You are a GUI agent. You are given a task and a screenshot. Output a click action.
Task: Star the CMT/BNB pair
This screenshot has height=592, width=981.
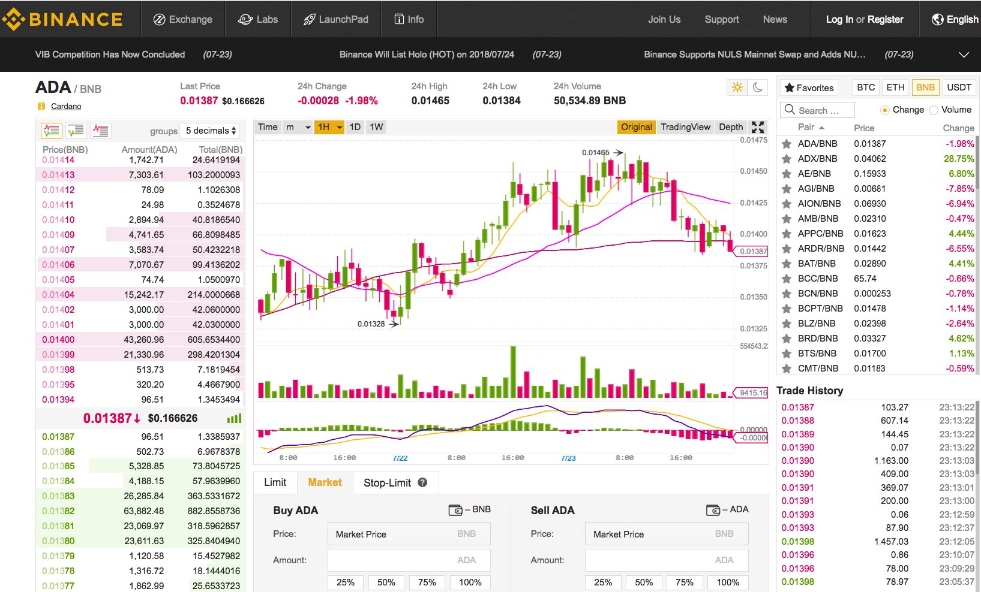click(786, 369)
